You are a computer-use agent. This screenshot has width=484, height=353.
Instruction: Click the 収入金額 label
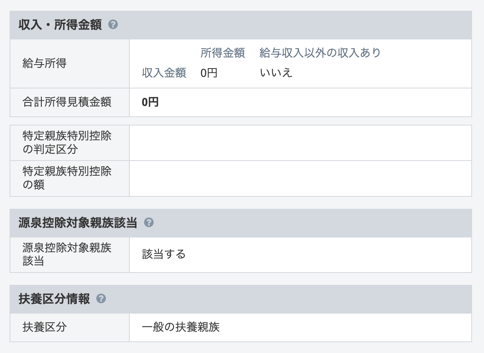pos(164,73)
